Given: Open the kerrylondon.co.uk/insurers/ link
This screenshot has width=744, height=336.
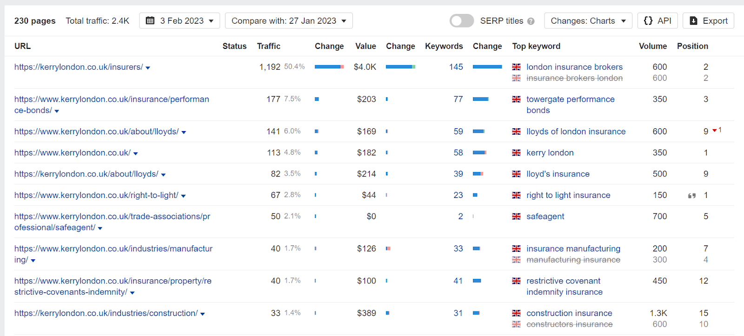Looking at the screenshot, I should 79,67.
